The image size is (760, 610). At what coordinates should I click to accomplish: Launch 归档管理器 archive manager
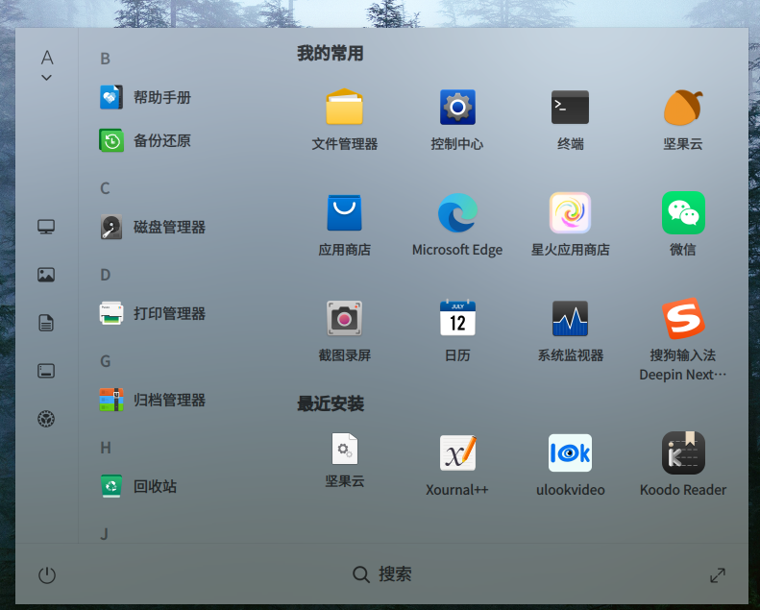153,400
